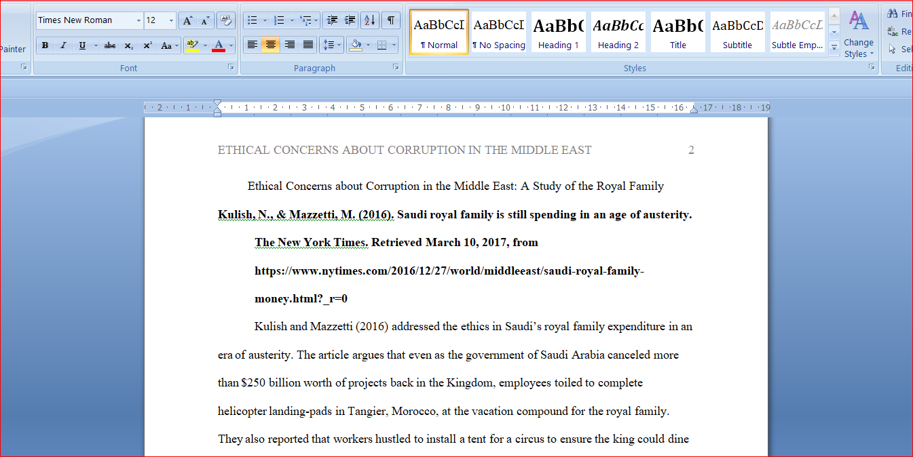
Task: Click the Replace icon in Editing
Action: point(893,31)
